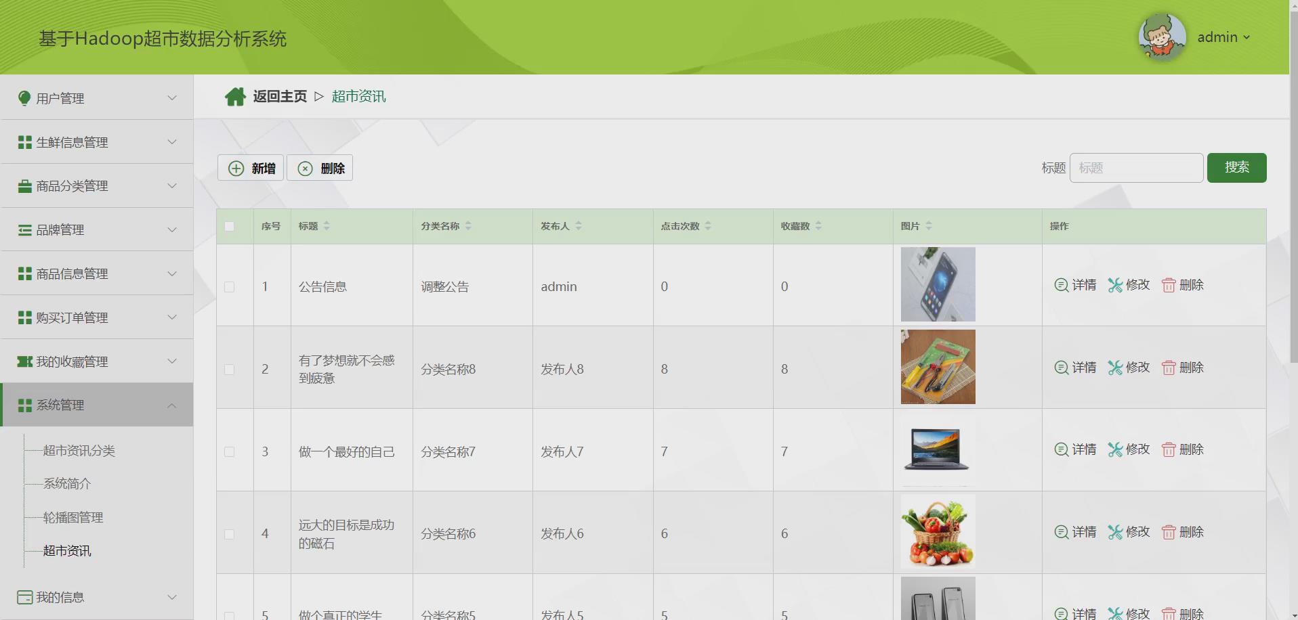
Task: Click 返回主页 breadcrumb link
Action: click(x=280, y=97)
